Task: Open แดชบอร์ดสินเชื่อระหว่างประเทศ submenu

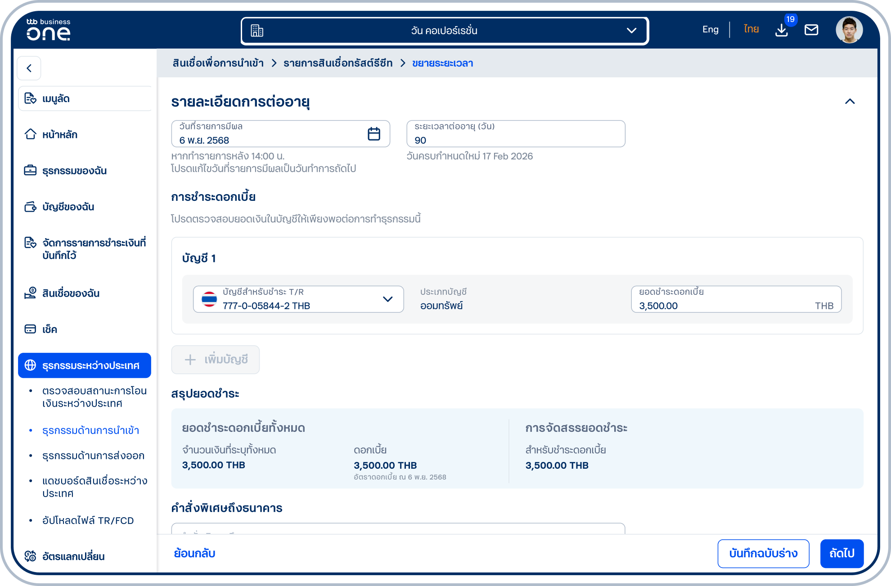Action: pos(94,487)
